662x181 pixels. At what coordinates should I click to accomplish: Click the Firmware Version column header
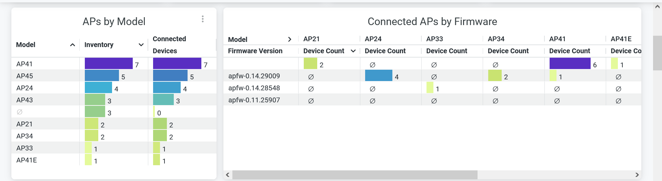click(x=255, y=51)
